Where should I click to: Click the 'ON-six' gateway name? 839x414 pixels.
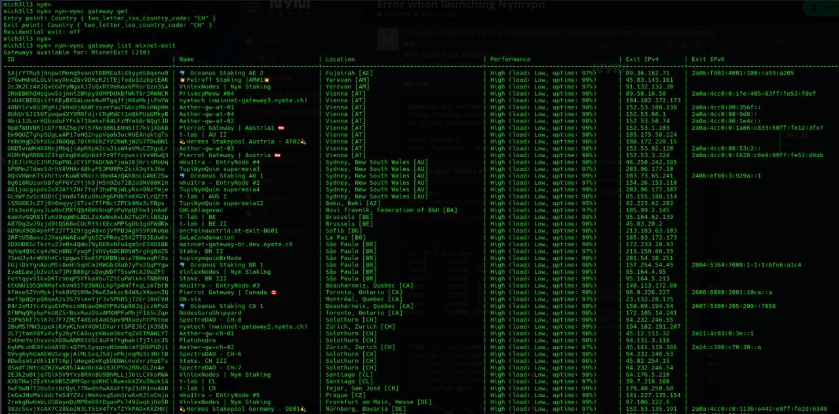[190, 299]
